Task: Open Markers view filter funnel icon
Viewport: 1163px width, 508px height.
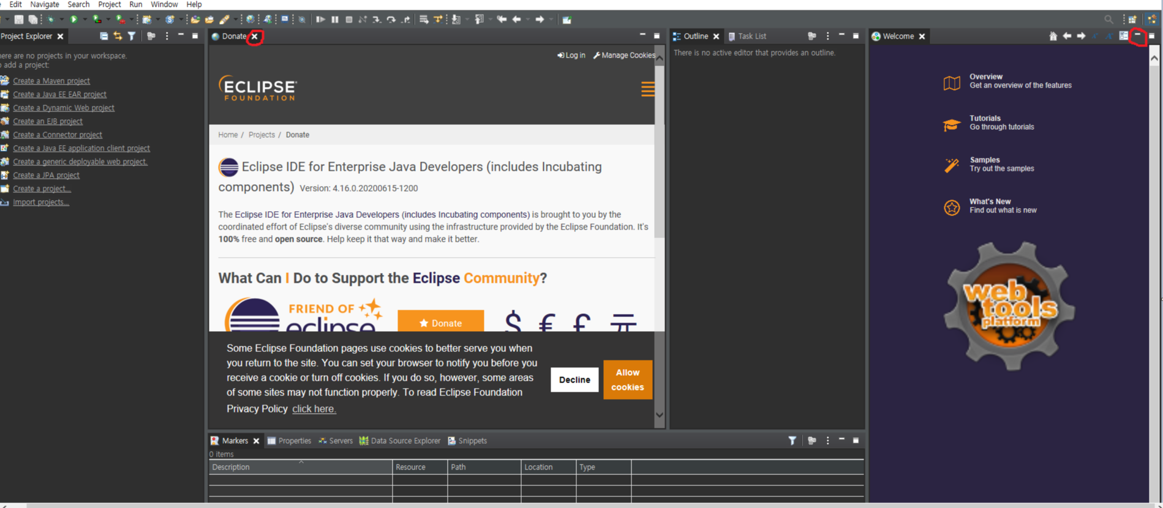Action: [x=792, y=440]
